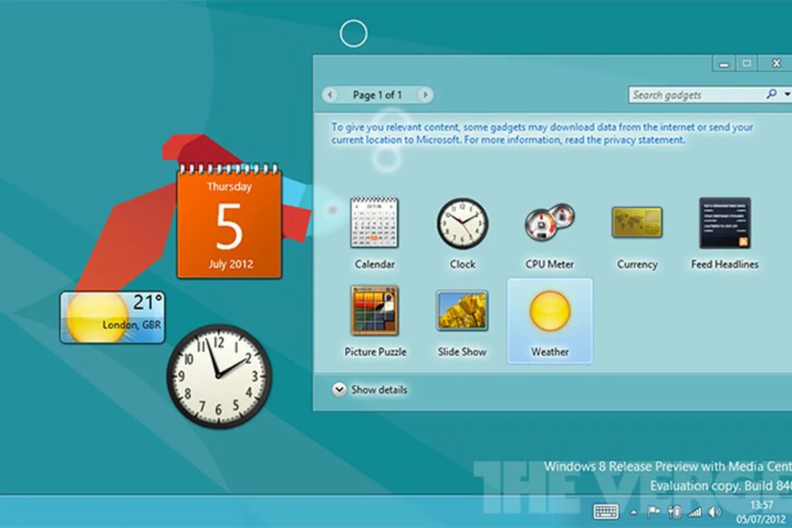Open the touch keyboard from taskbar

[606, 511]
